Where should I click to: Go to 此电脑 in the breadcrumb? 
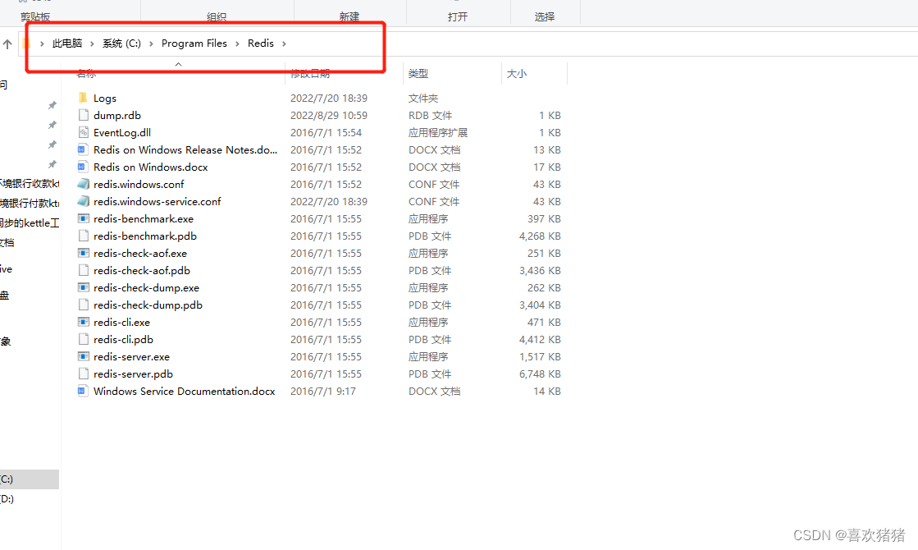67,44
